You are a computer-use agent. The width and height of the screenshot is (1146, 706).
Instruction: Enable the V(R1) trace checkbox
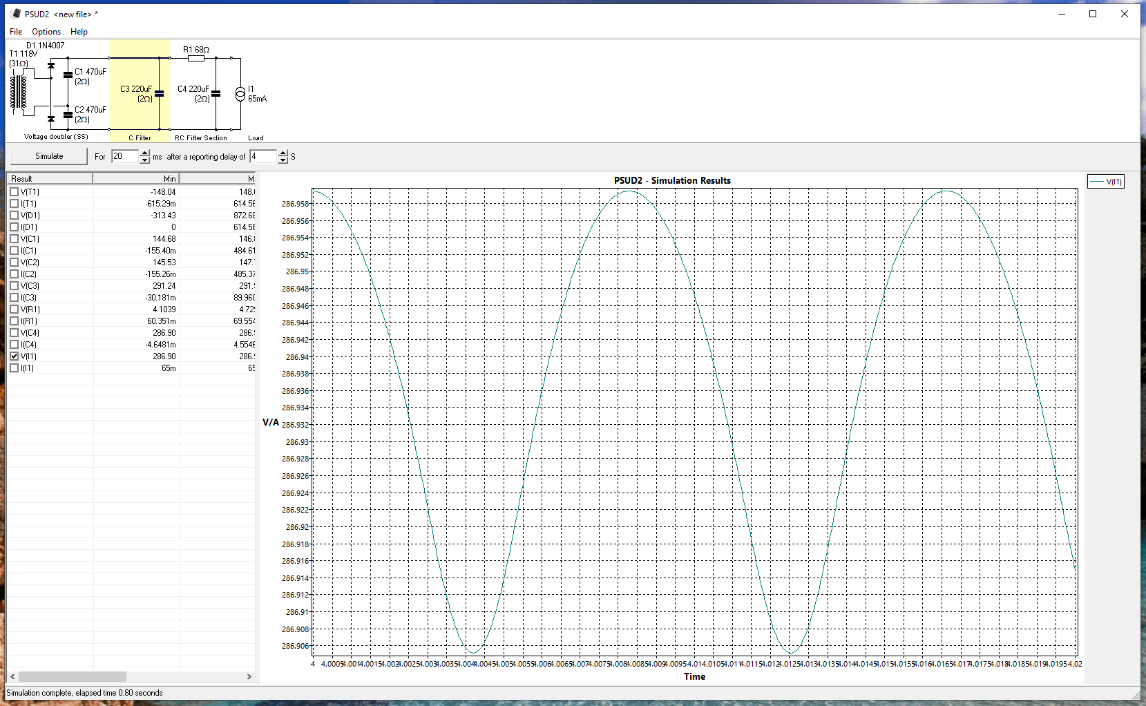[x=14, y=309]
